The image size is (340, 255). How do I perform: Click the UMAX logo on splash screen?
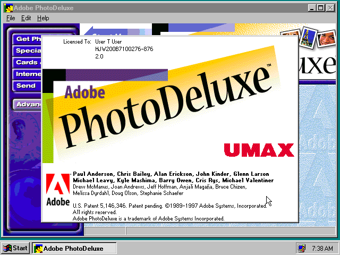coord(259,150)
